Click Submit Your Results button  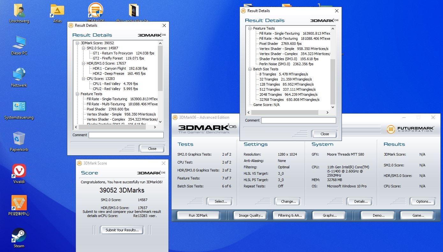tap(122, 230)
